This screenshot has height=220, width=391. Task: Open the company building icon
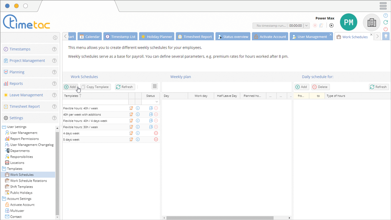coord(371,23)
